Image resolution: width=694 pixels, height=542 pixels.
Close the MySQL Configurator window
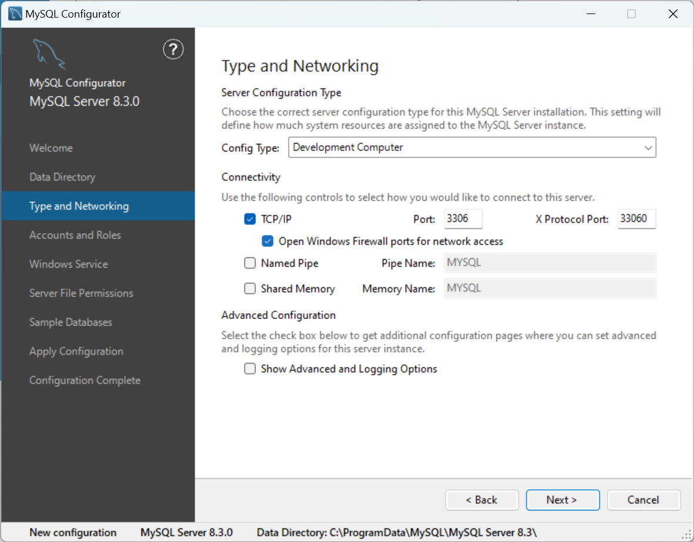click(x=673, y=13)
